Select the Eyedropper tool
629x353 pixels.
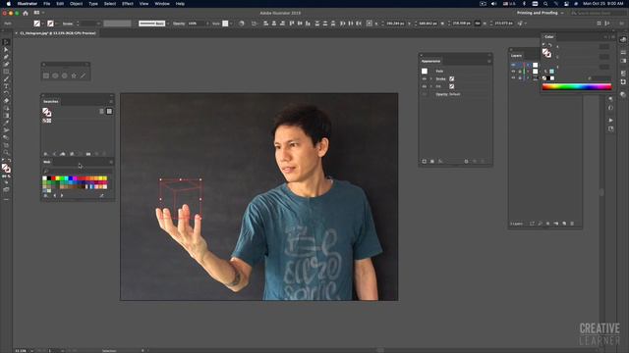pyautogui.click(x=6, y=123)
